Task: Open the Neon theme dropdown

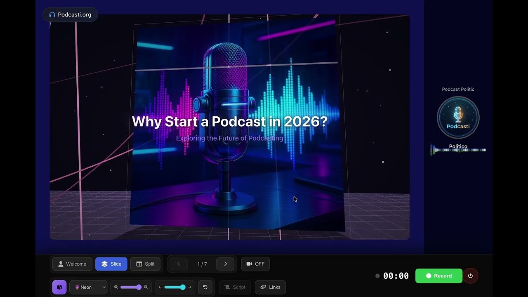Action: pyautogui.click(x=88, y=287)
